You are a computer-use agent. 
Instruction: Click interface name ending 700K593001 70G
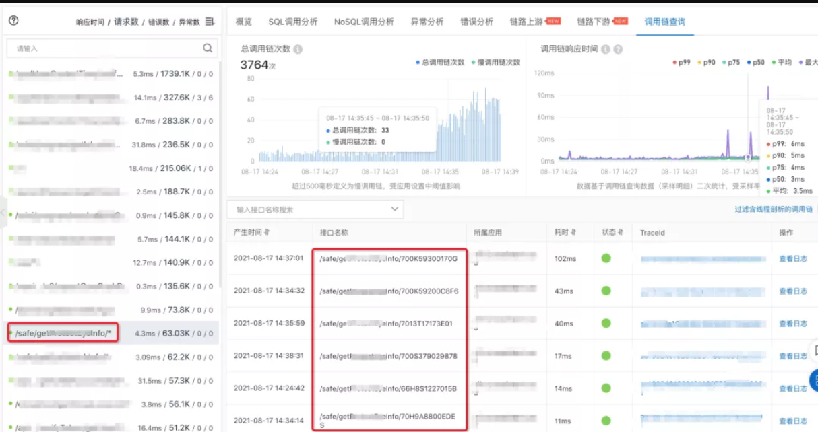pos(389,258)
